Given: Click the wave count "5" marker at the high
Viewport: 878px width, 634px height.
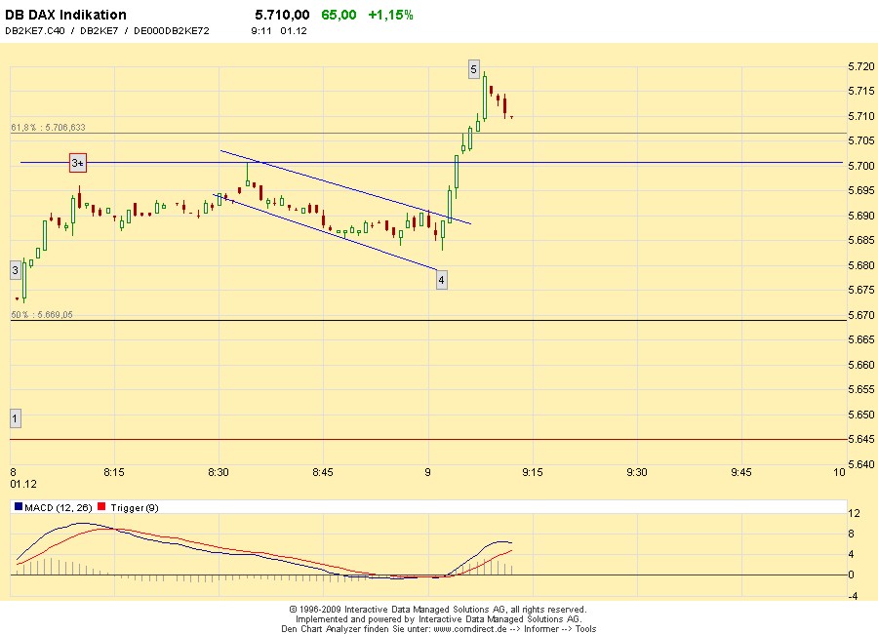Looking at the screenshot, I should click(x=475, y=69).
